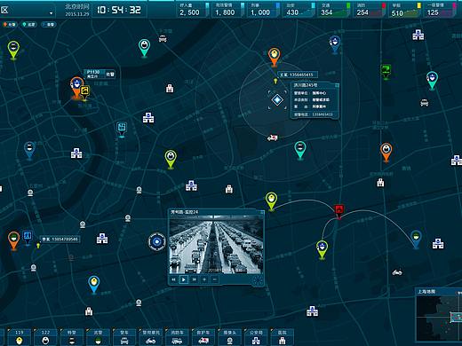Zoom in with the video plus button
The image size is (462, 346).
click(x=204, y=279)
